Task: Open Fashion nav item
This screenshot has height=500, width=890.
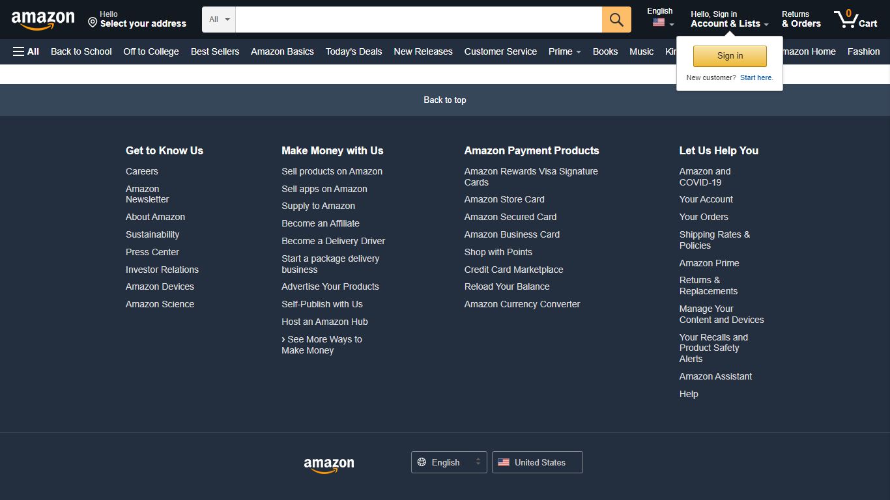Action: [863, 51]
